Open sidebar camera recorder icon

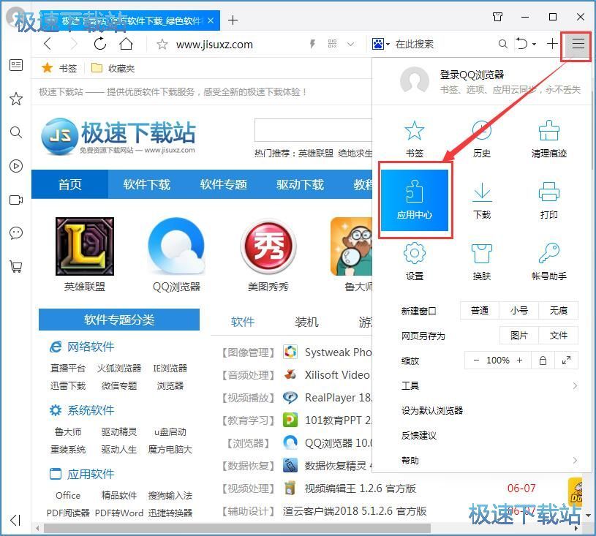(16, 200)
